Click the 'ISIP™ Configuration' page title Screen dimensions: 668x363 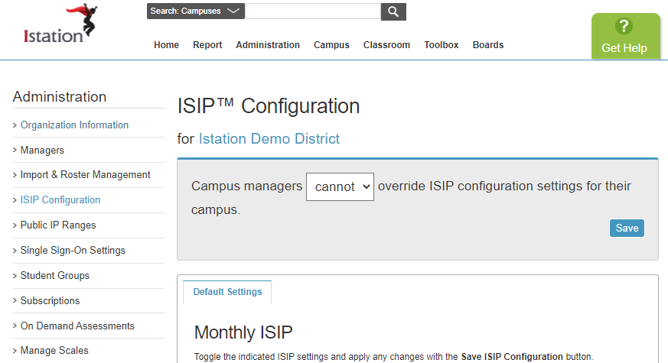pos(269,106)
